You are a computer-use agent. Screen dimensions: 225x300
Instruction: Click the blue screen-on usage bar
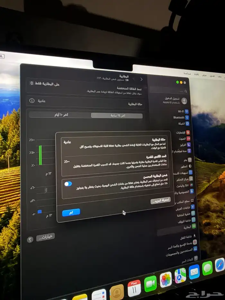tap(40, 212)
